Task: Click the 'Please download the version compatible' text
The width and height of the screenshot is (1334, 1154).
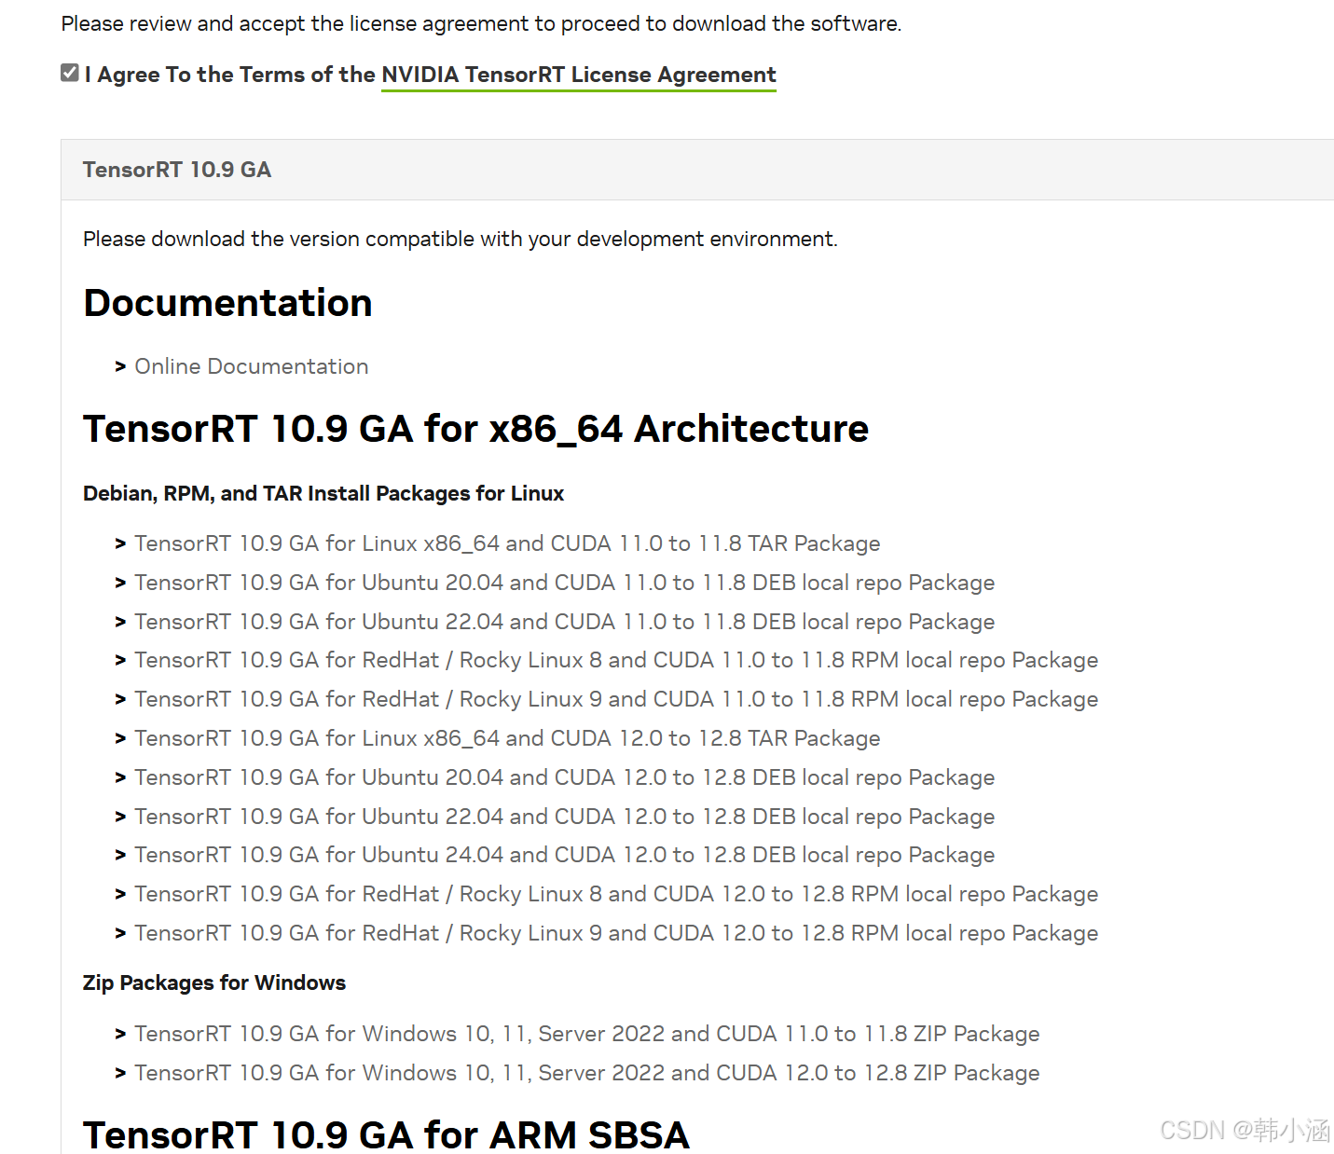Action: pyautogui.click(x=461, y=239)
